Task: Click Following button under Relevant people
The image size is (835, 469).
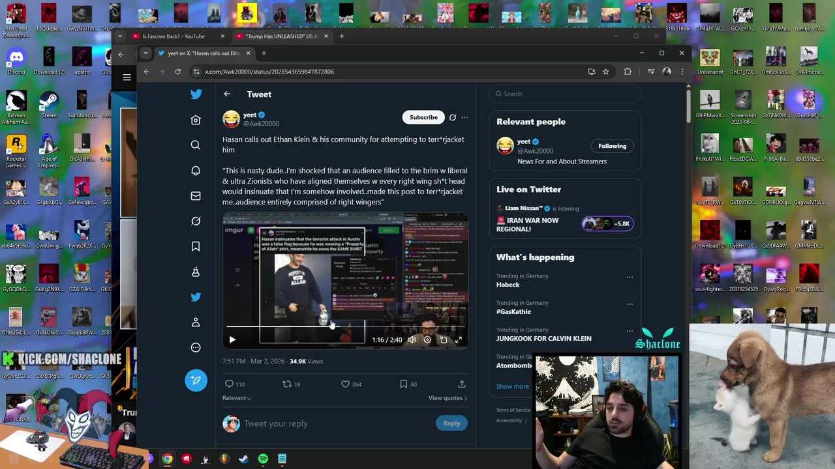Action: click(612, 146)
